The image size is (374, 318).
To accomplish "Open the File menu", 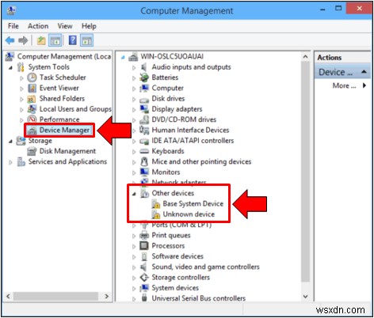I will click(13, 26).
